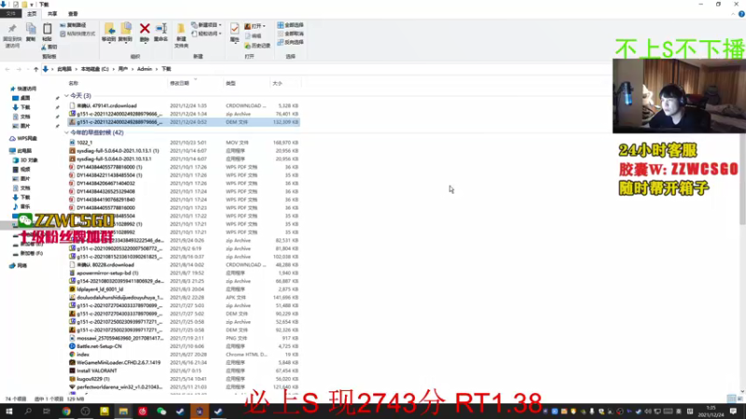Minimize the ribbon with the chevron

pos(733,14)
